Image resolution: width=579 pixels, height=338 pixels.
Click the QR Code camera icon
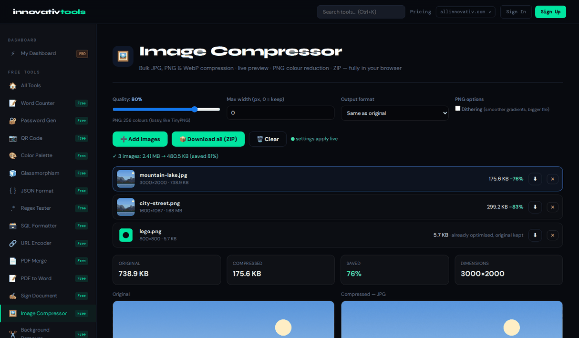13,138
